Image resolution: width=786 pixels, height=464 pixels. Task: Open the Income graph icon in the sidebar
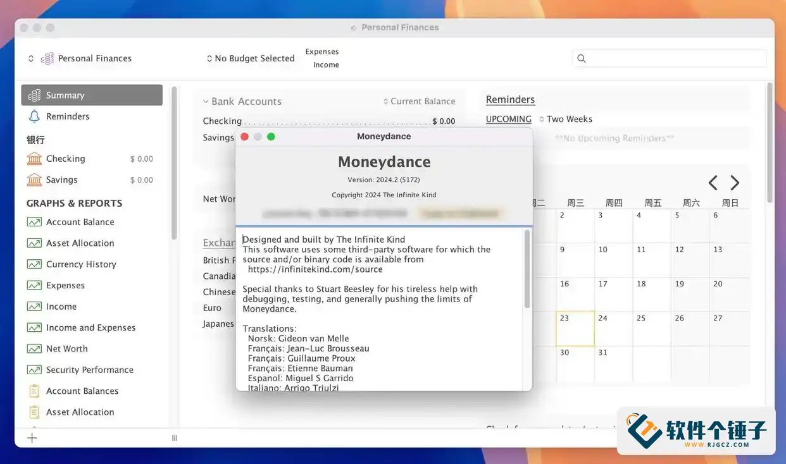pyautogui.click(x=34, y=307)
